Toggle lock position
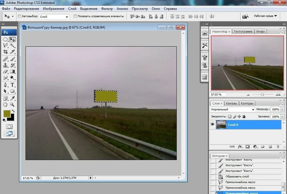The width and height of the screenshot is (287, 194). 239,117
